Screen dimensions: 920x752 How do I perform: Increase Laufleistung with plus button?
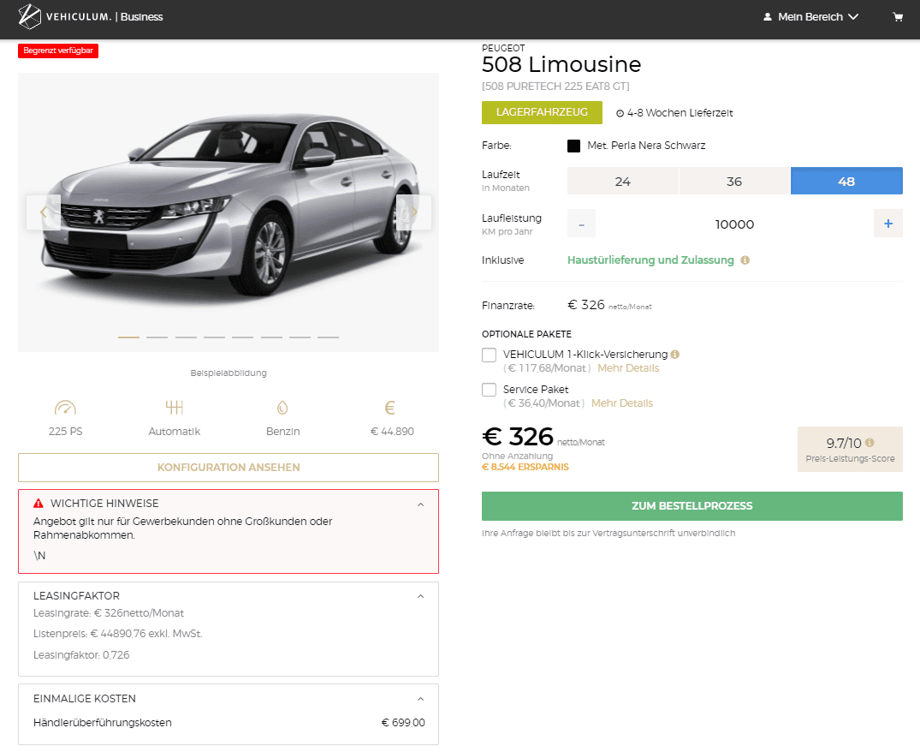click(888, 224)
